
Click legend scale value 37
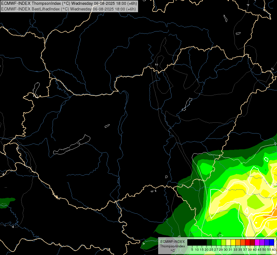(245, 250)
